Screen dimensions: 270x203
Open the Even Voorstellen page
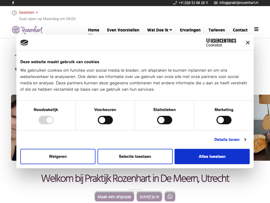coord(123,30)
